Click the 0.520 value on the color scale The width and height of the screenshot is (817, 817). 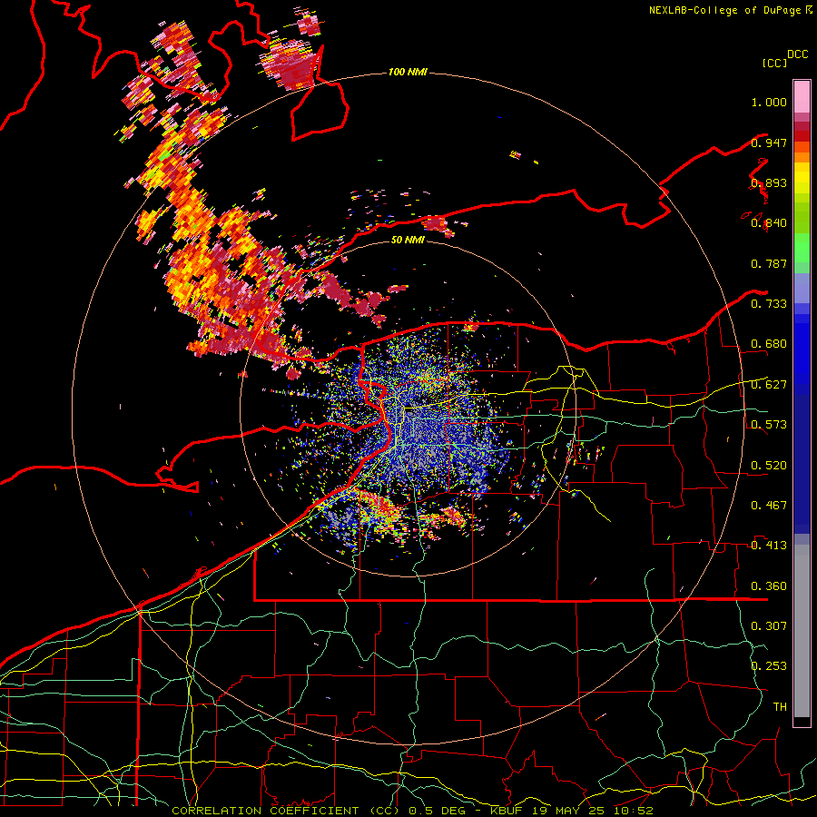click(769, 466)
